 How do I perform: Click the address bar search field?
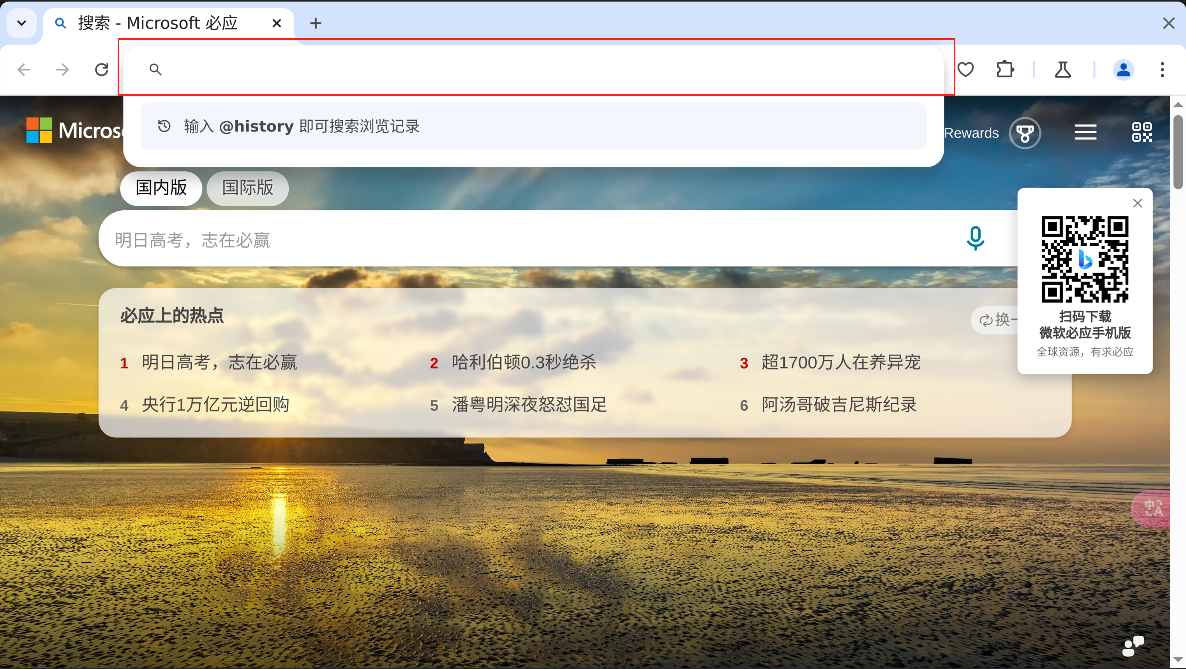(x=534, y=69)
